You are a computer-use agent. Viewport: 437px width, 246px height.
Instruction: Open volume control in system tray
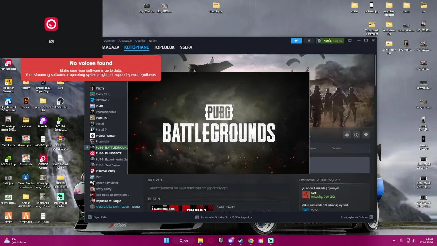(x=413, y=241)
